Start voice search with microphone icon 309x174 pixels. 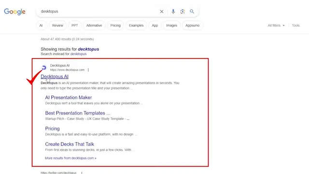pos(173,12)
